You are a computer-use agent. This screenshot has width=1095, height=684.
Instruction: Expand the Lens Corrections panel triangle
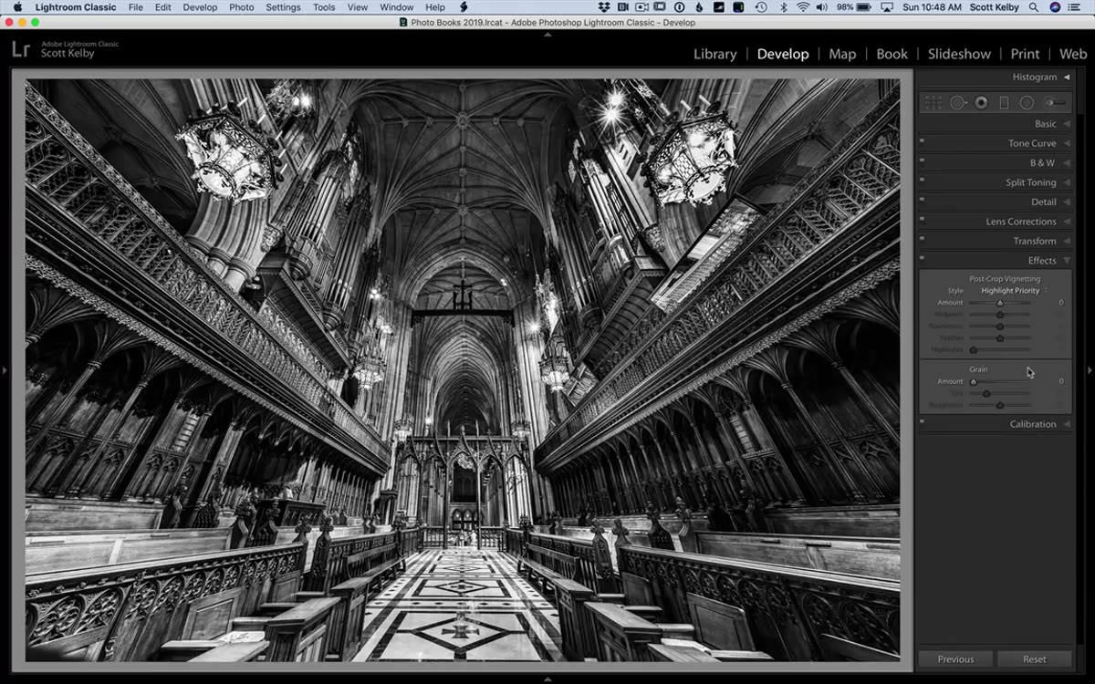pyautogui.click(x=1066, y=222)
